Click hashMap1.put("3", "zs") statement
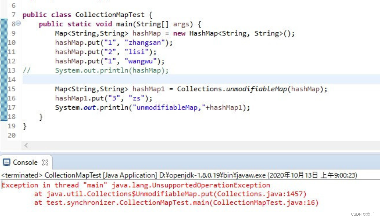The image size is (380, 219). click(104, 98)
